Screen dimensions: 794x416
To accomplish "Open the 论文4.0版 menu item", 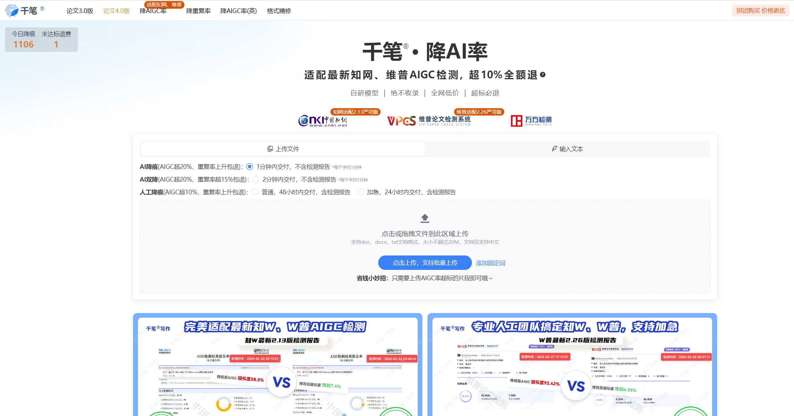I will coord(116,11).
